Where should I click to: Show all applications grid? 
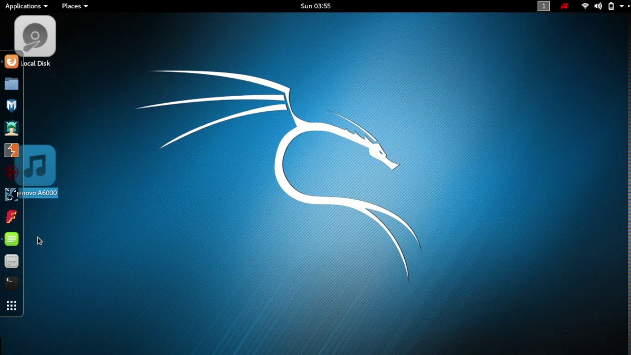click(11, 306)
